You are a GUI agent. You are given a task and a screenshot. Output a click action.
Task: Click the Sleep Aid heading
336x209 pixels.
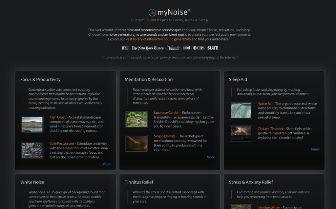tap(238, 79)
